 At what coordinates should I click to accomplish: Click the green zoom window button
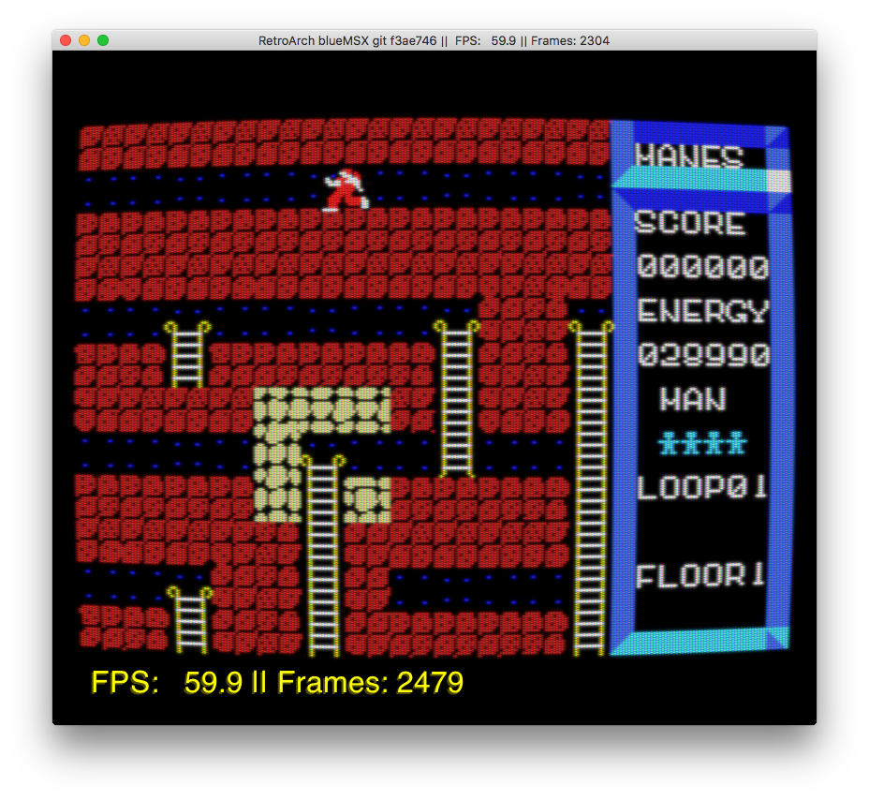(103, 40)
